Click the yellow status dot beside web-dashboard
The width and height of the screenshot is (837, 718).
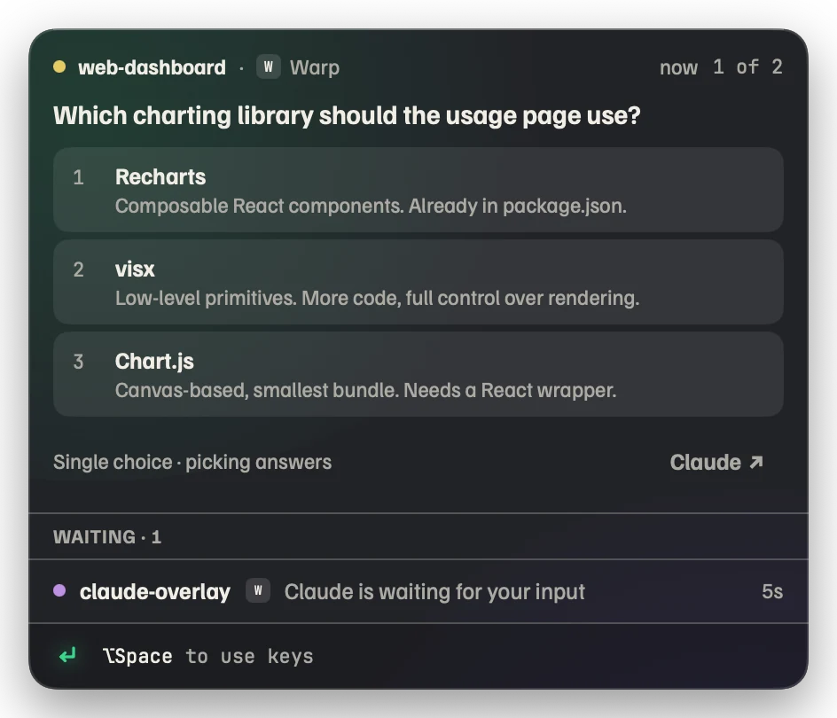click(x=59, y=66)
